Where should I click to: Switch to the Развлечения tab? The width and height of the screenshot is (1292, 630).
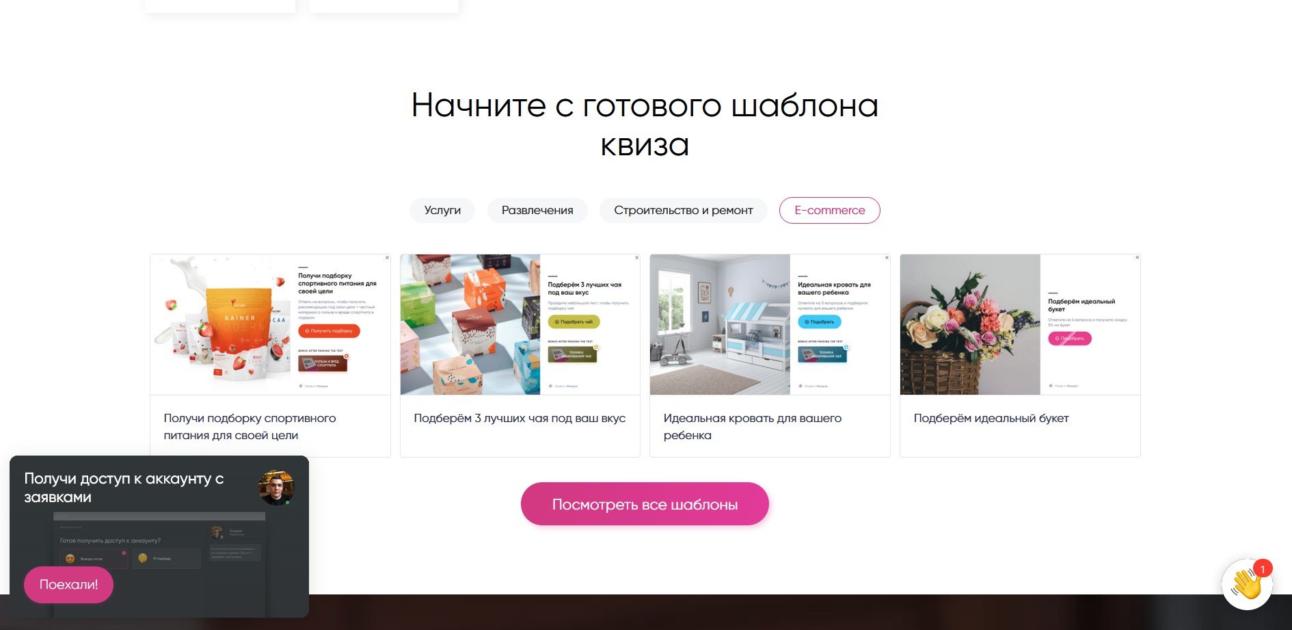[x=537, y=210]
